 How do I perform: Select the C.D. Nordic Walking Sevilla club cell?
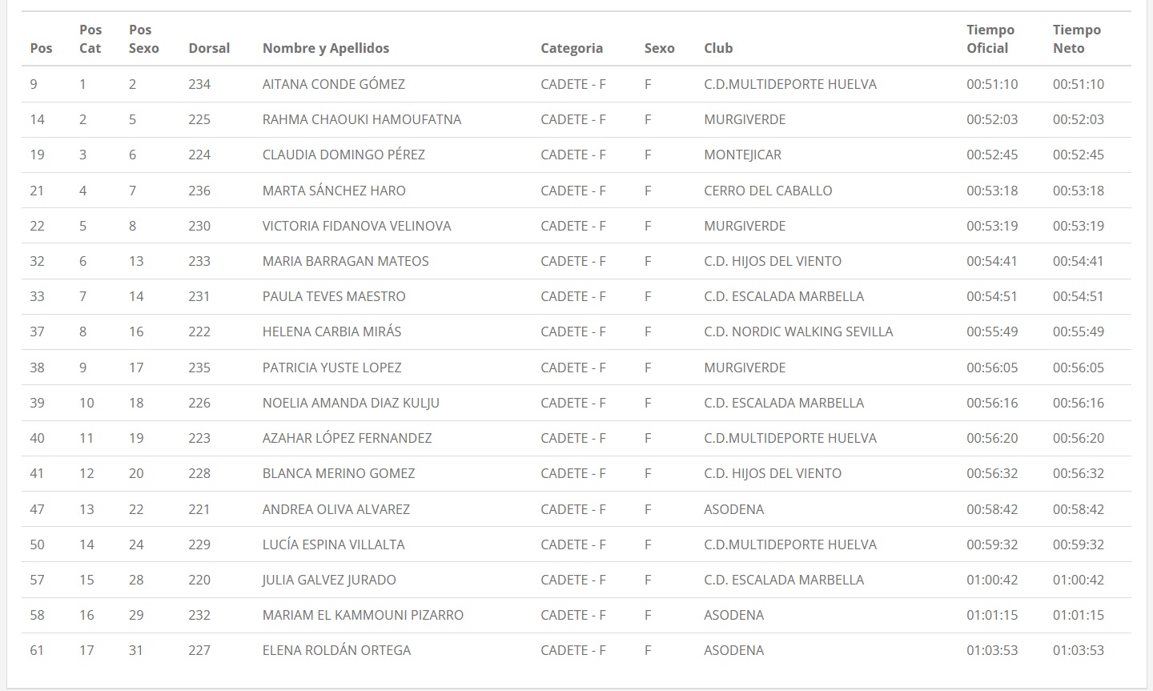click(798, 331)
